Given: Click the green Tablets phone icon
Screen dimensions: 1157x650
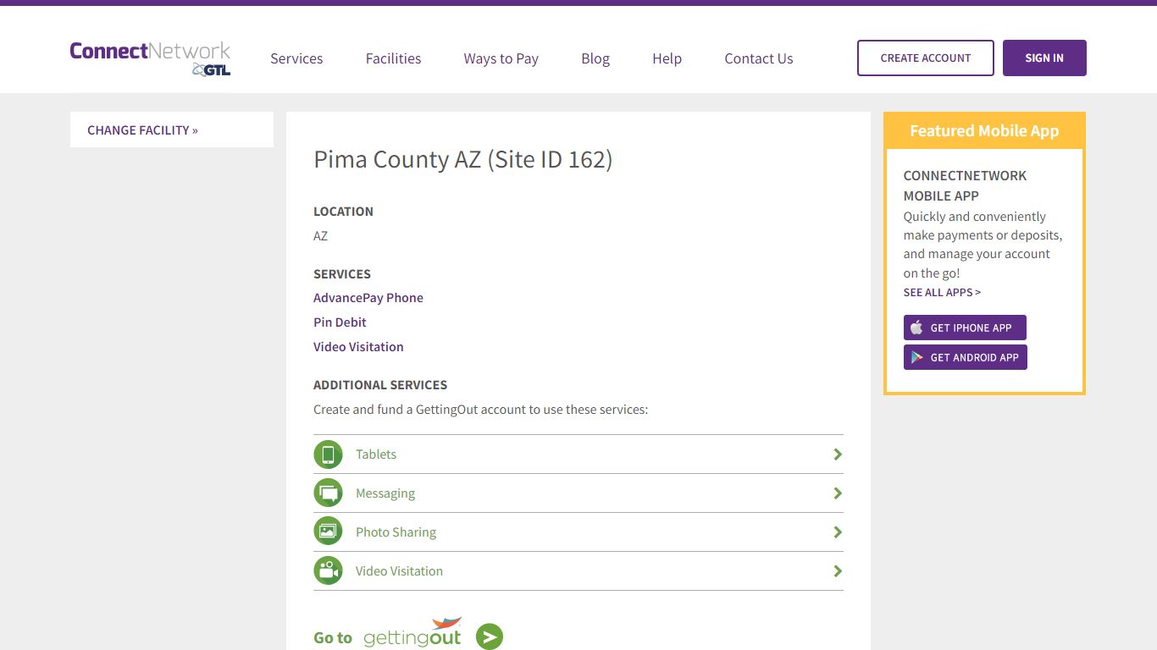Looking at the screenshot, I should 328,454.
